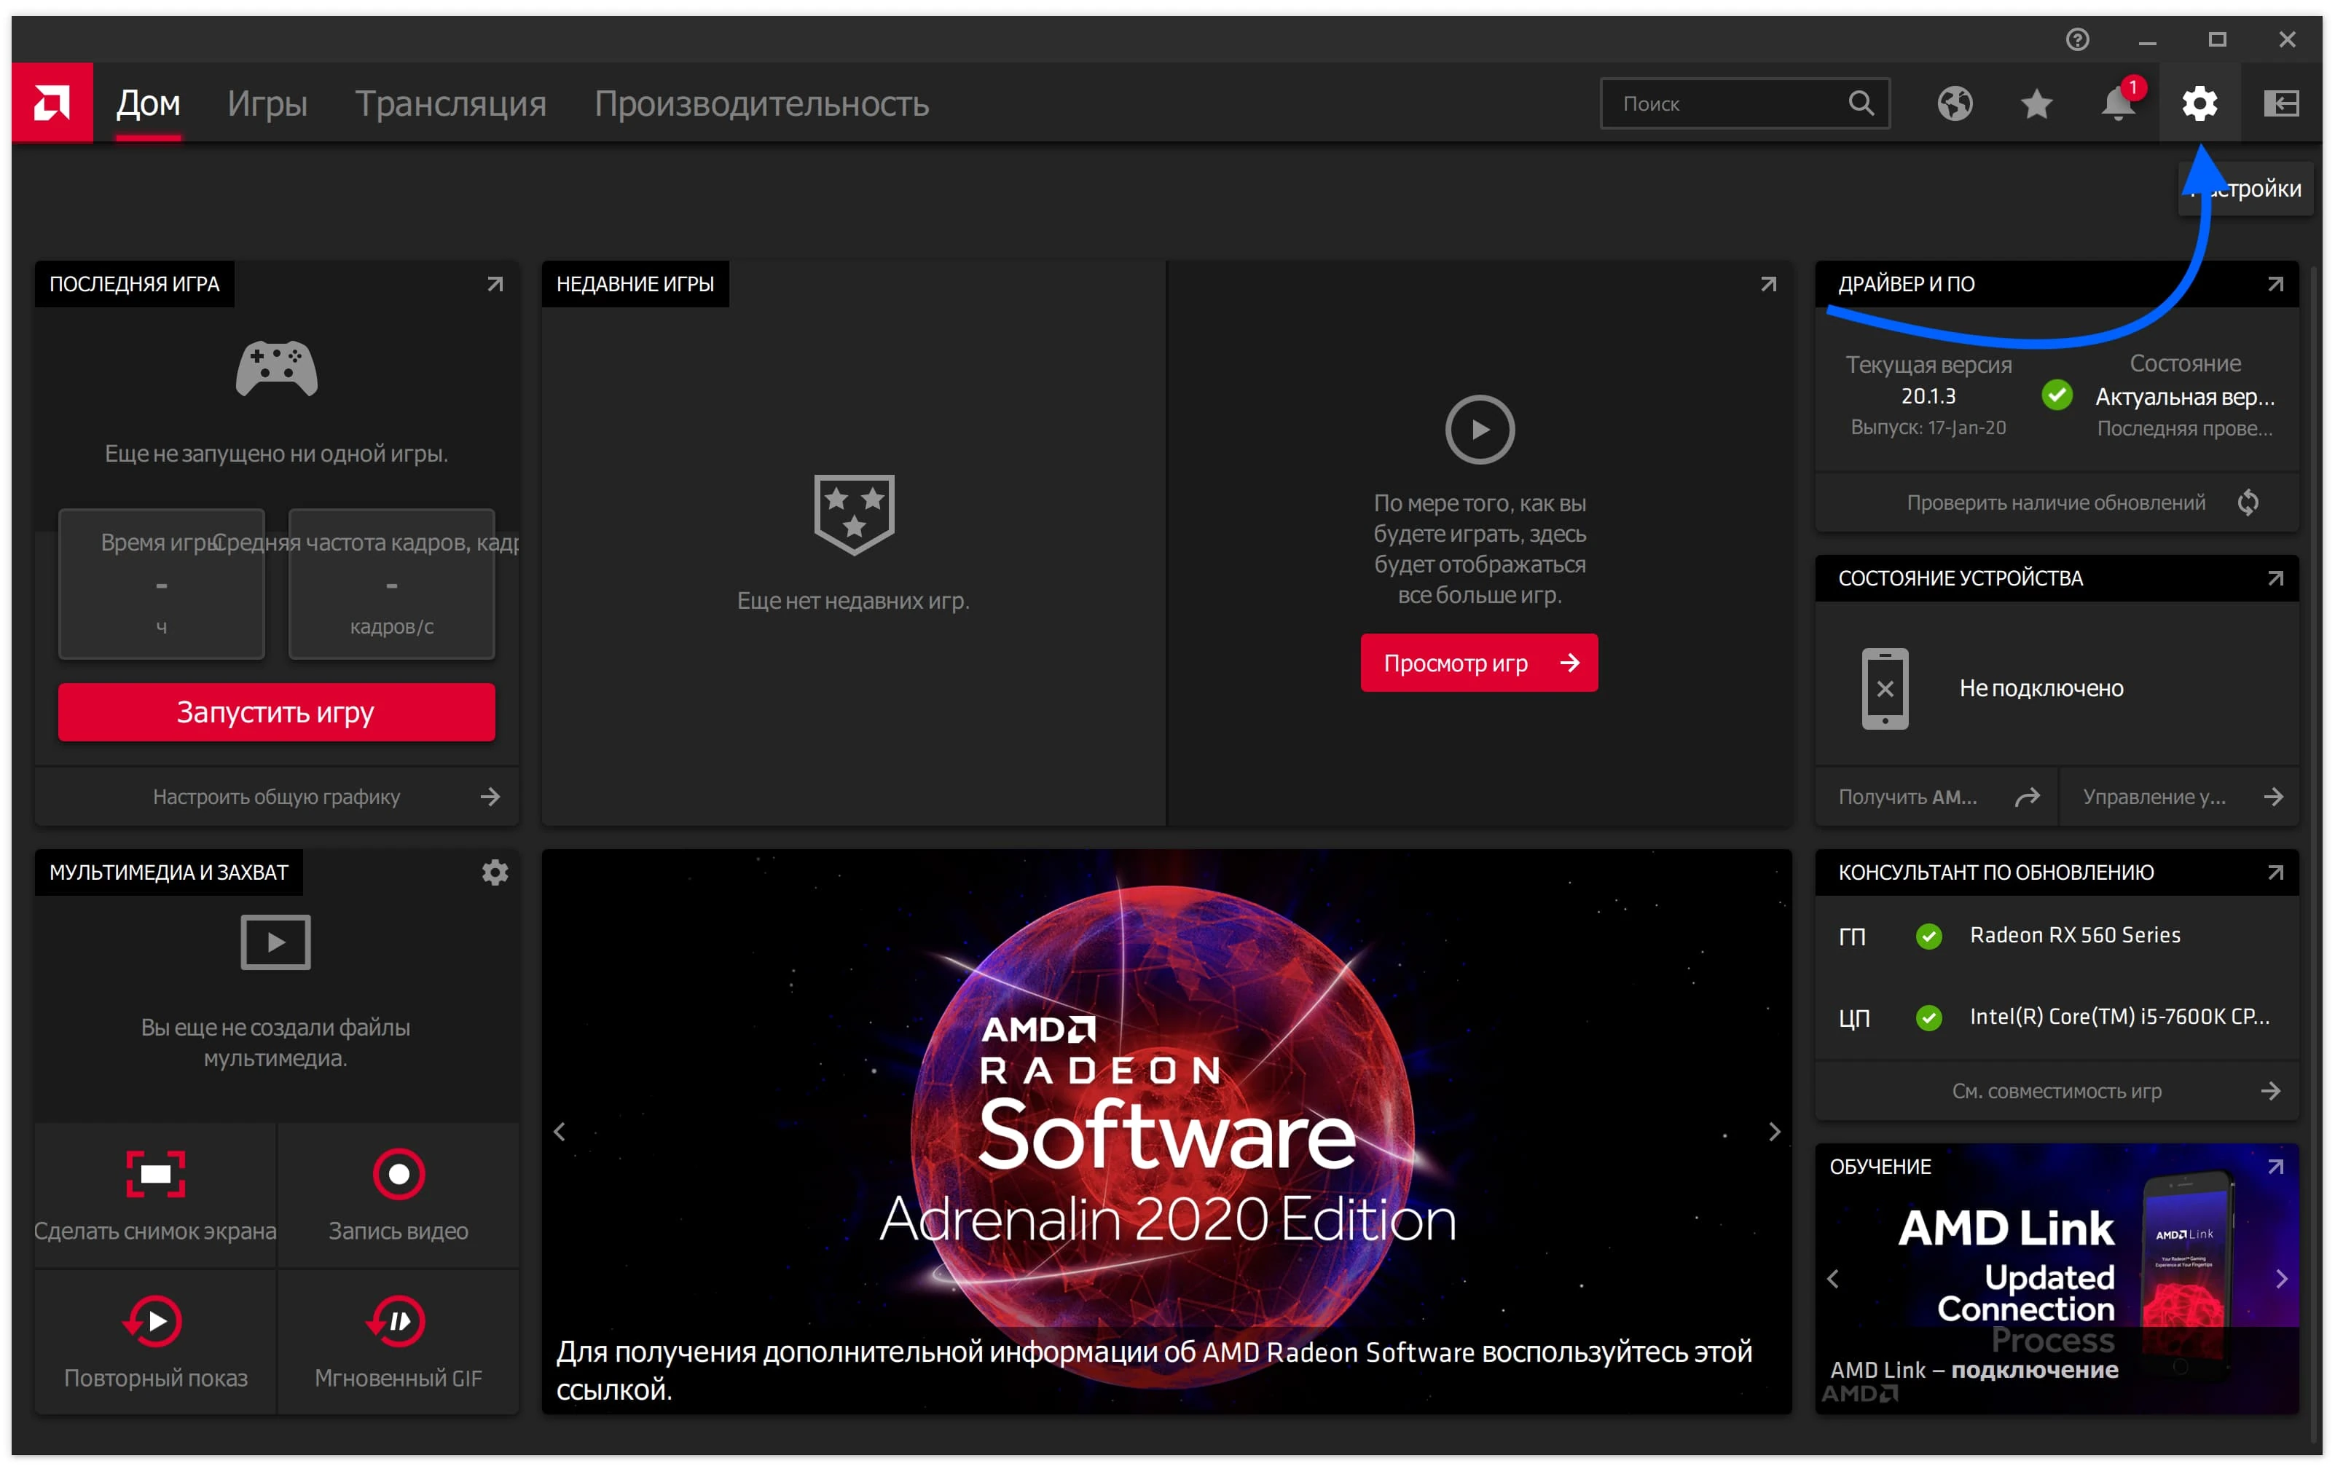Select the 'Запись видео' recording icon

point(399,1175)
